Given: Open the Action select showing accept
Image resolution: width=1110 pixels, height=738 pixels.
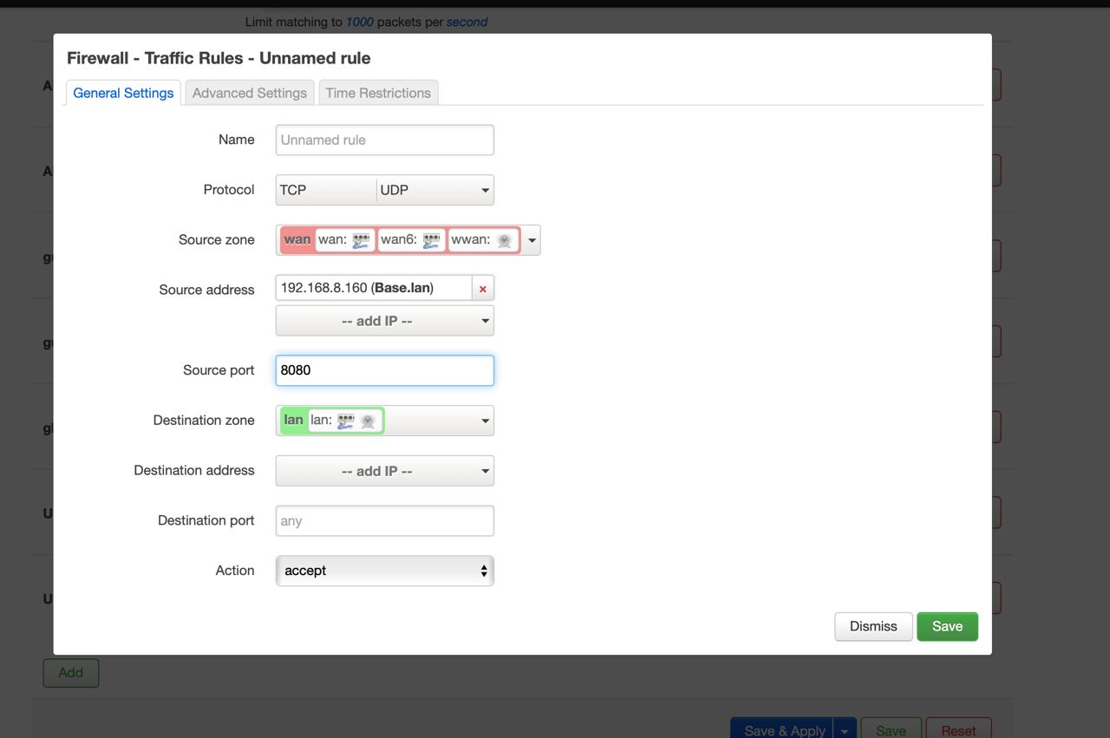Looking at the screenshot, I should pos(385,571).
